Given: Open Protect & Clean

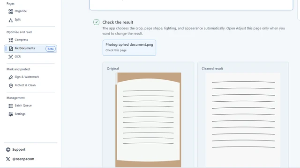Looking at the screenshot, I should 25,85.
